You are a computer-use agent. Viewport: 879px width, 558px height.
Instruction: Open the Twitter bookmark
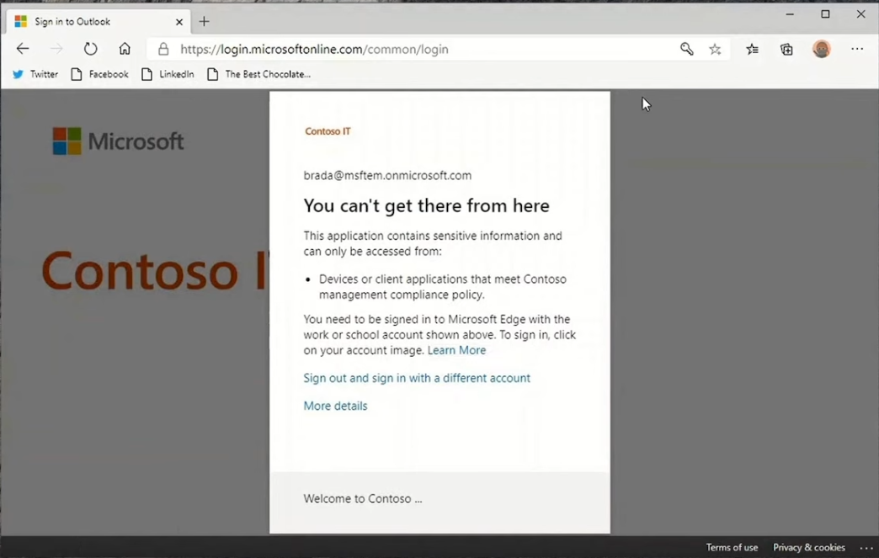pos(35,74)
